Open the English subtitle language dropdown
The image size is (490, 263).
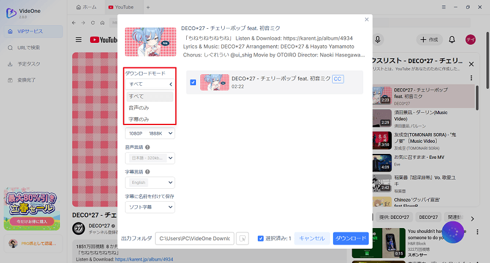point(150,183)
